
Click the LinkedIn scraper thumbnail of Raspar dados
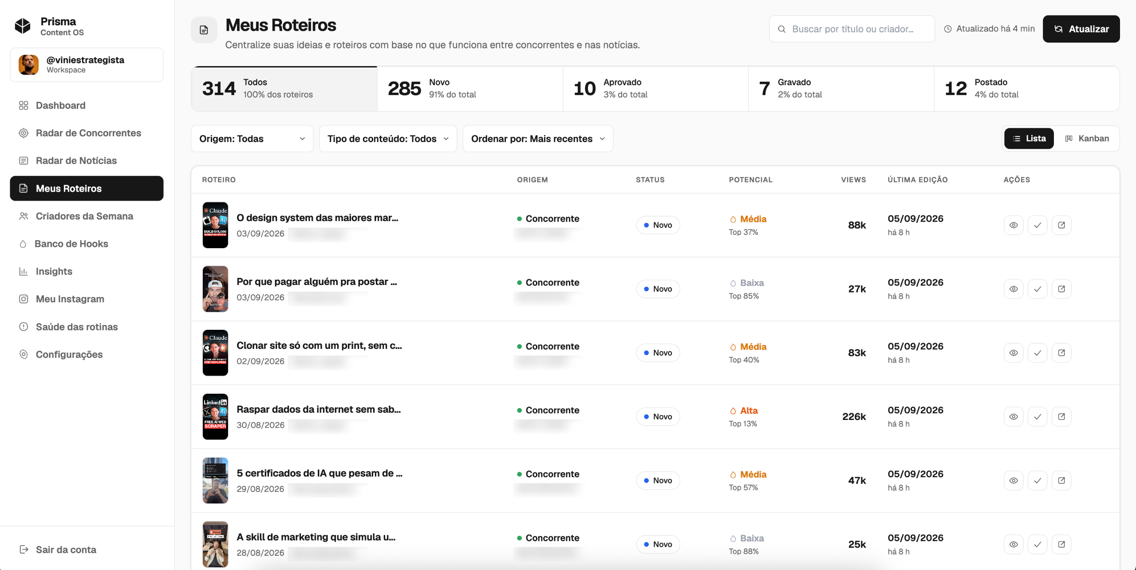(x=215, y=417)
